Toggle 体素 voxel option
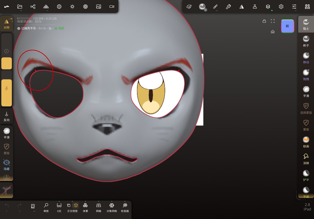This screenshot has width=314, height=219. click(x=85, y=207)
